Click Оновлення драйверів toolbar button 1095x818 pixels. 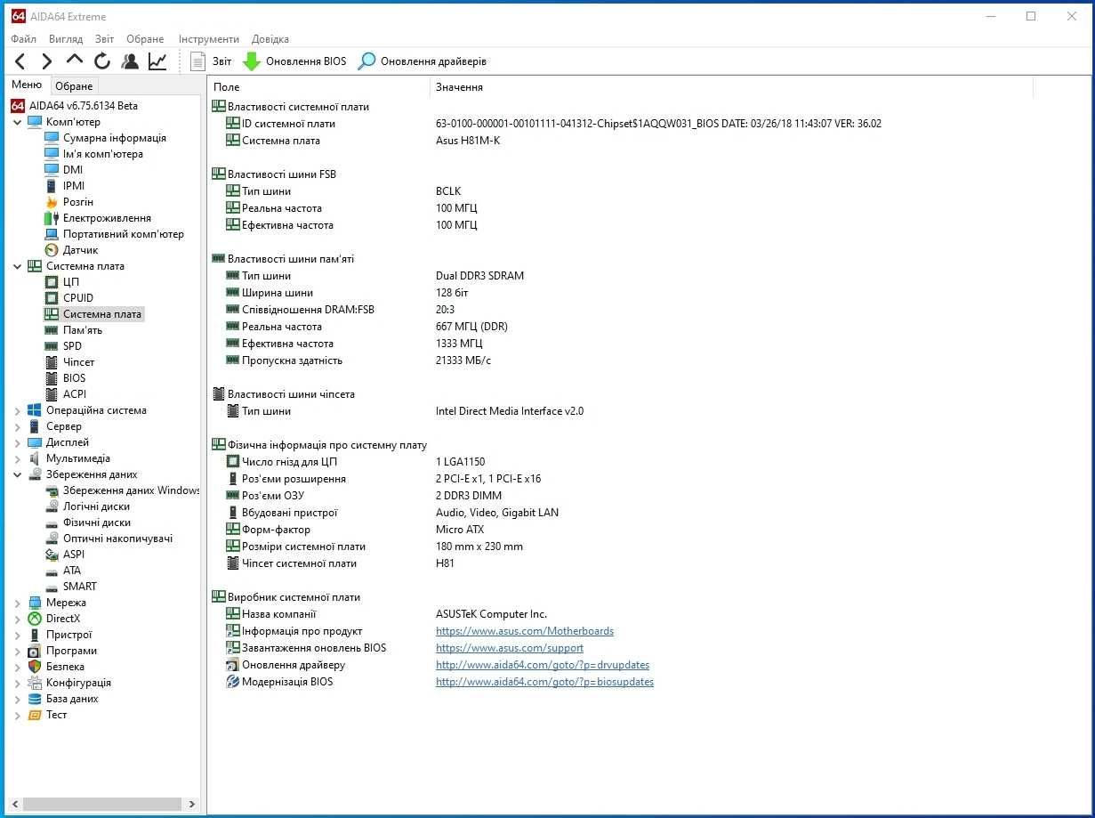tap(423, 61)
